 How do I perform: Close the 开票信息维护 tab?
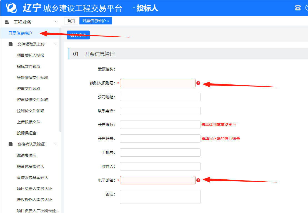(108, 21)
